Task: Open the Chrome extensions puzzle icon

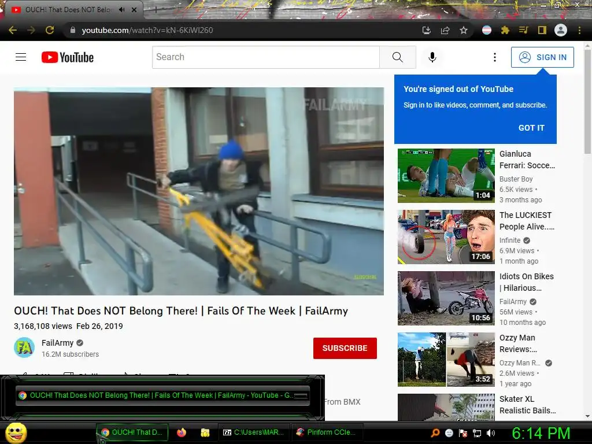Action: point(505,30)
